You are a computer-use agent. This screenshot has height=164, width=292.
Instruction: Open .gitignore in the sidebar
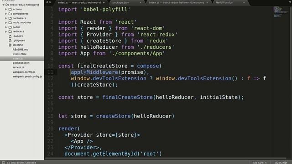[19, 41]
